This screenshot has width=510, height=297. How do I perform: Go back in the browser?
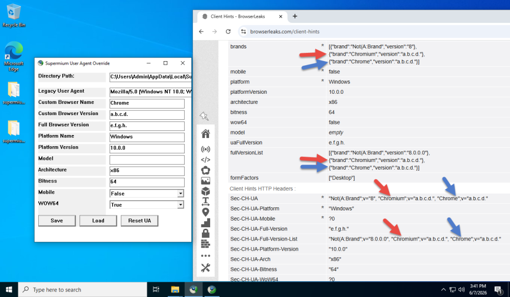click(201, 32)
